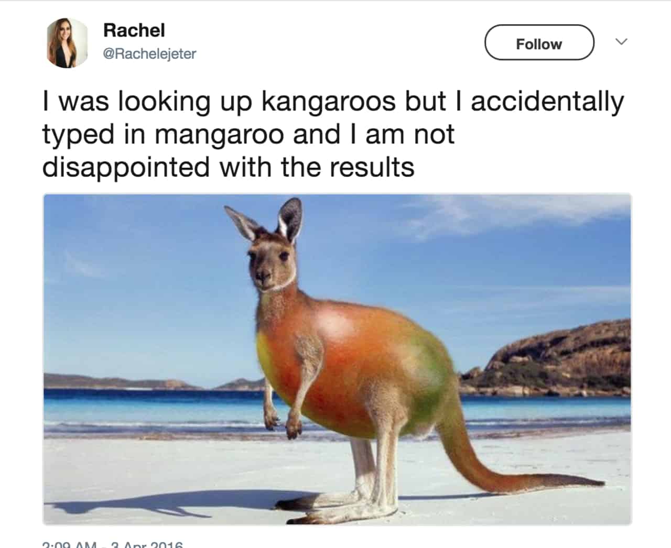Expand the tweet options chevron menu

621,41
